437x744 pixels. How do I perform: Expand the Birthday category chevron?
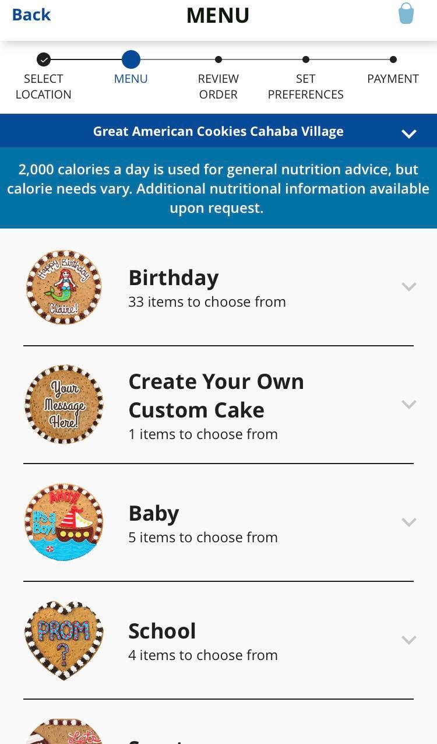click(x=409, y=286)
